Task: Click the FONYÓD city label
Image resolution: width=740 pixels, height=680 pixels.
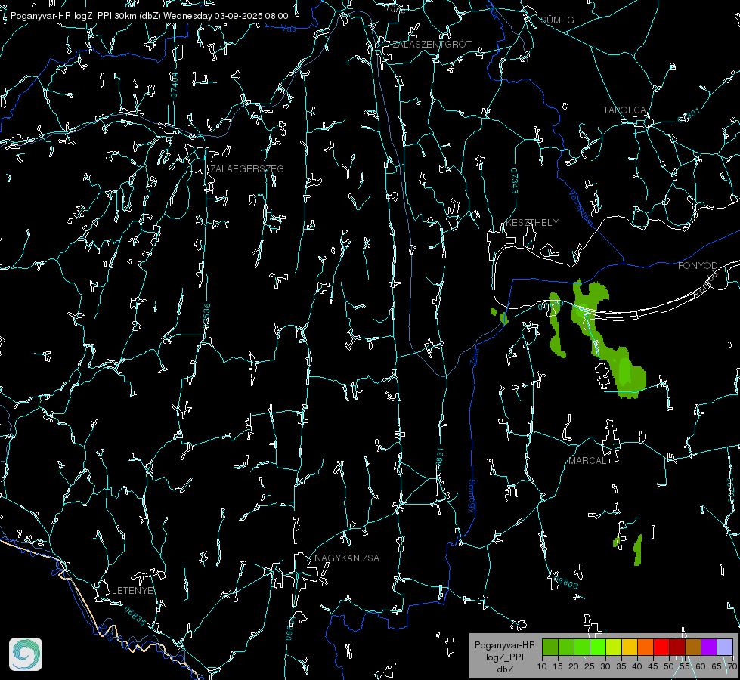Action: (x=698, y=266)
